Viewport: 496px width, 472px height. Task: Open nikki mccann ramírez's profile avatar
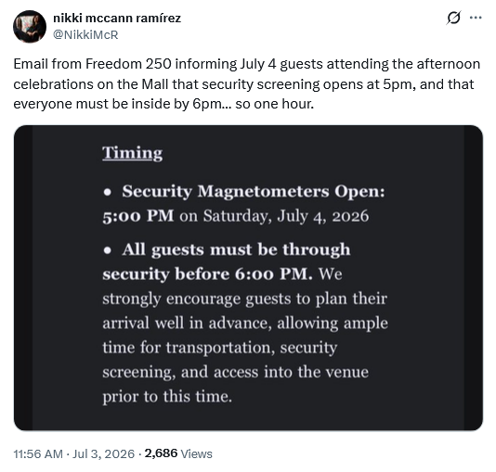click(x=30, y=27)
